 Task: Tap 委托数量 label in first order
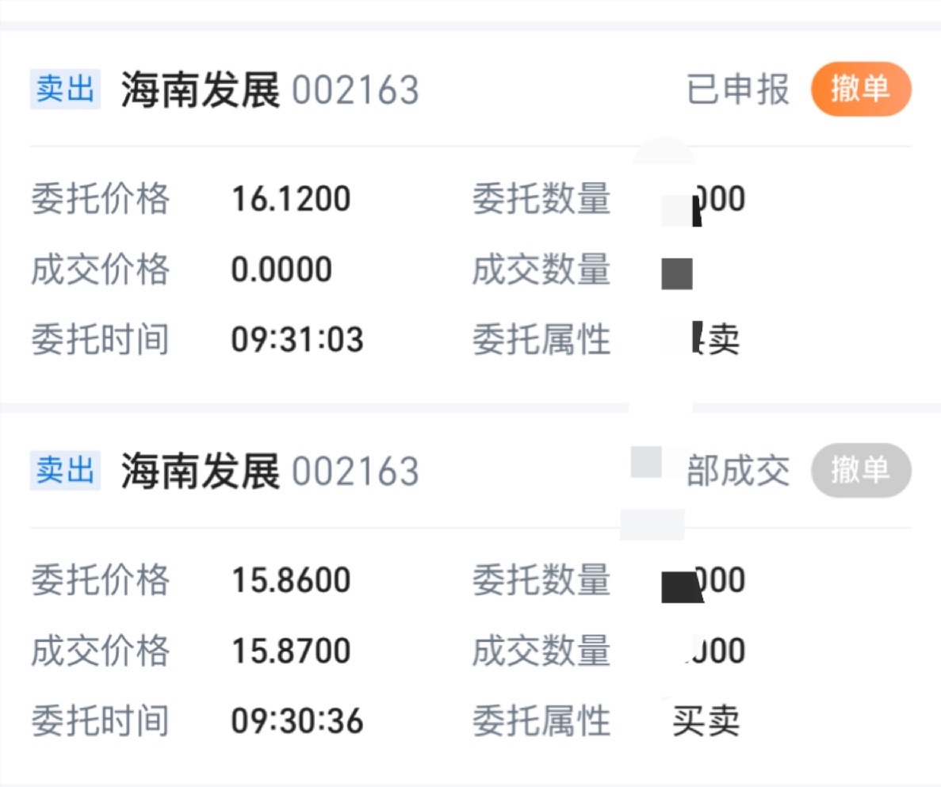click(x=541, y=199)
